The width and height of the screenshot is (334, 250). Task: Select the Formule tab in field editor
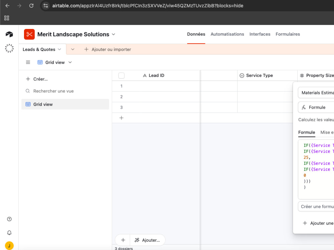click(x=307, y=132)
